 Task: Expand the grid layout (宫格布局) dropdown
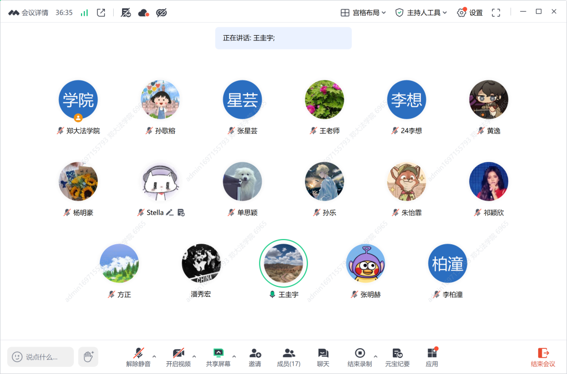point(363,13)
